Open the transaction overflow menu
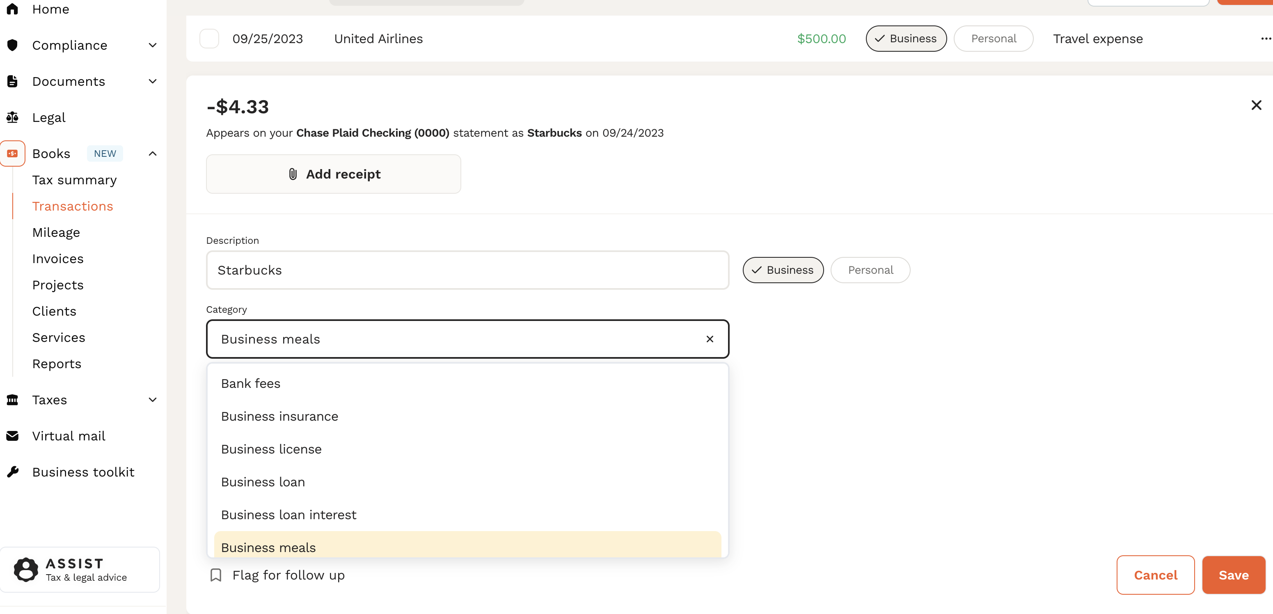This screenshot has height=614, width=1273. click(1265, 39)
